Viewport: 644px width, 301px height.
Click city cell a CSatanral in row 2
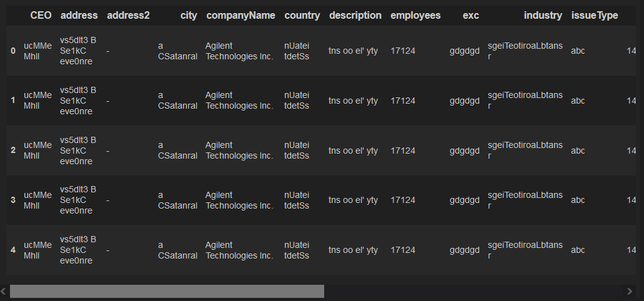[x=178, y=150]
